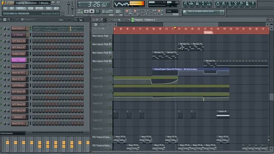Open the playlist options menu arrow
The image size is (274, 154).
coord(94,20)
